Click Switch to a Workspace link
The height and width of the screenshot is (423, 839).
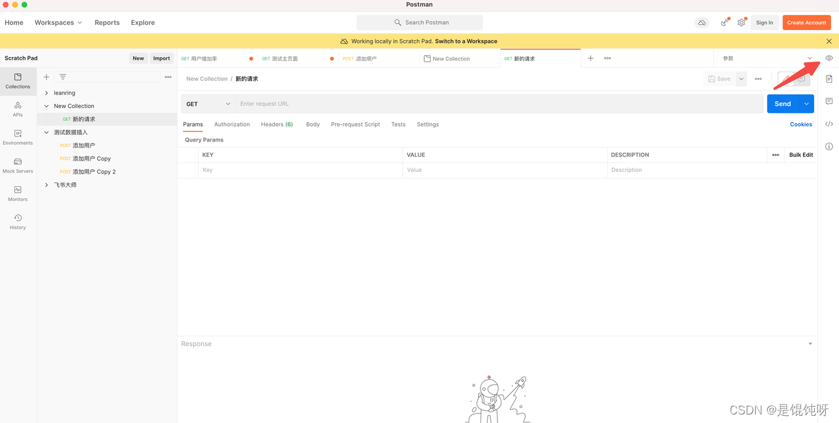(466, 41)
